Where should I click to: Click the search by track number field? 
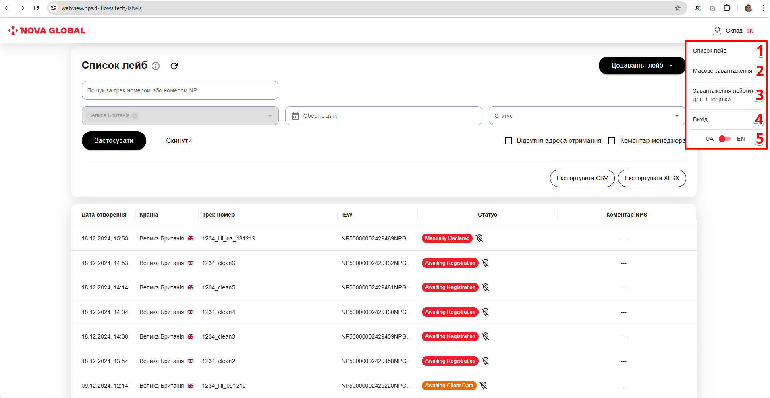pos(180,90)
